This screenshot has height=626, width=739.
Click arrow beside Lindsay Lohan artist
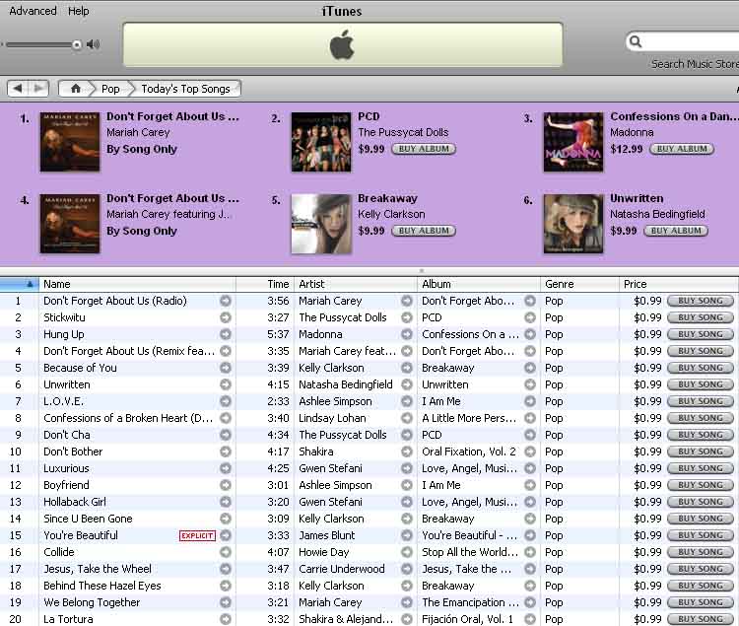click(x=406, y=418)
